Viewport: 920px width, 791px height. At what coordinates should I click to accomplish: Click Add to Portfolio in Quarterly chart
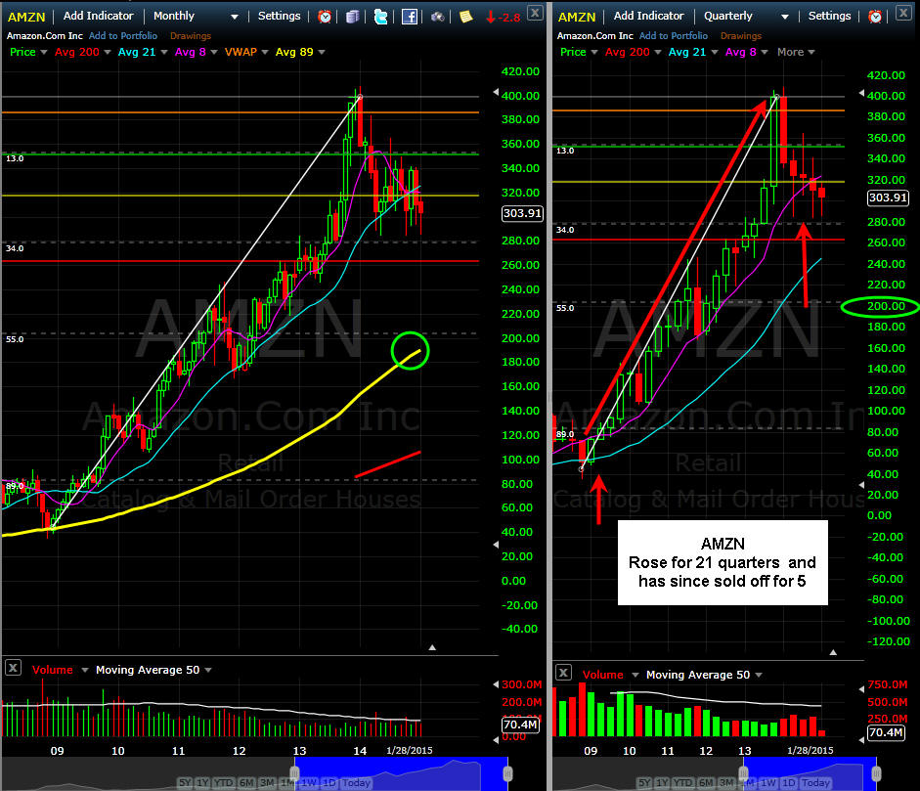click(x=674, y=36)
